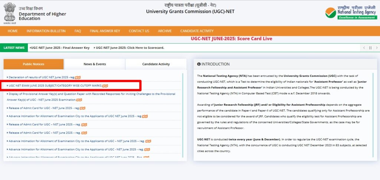380x180 pixels.
Task: Open FAQ page from navigation
Action: coord(78,31)
